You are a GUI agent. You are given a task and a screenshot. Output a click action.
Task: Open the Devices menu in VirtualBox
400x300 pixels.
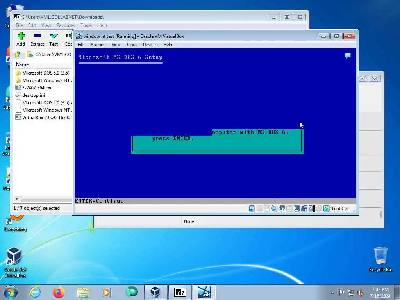[150, 45]
